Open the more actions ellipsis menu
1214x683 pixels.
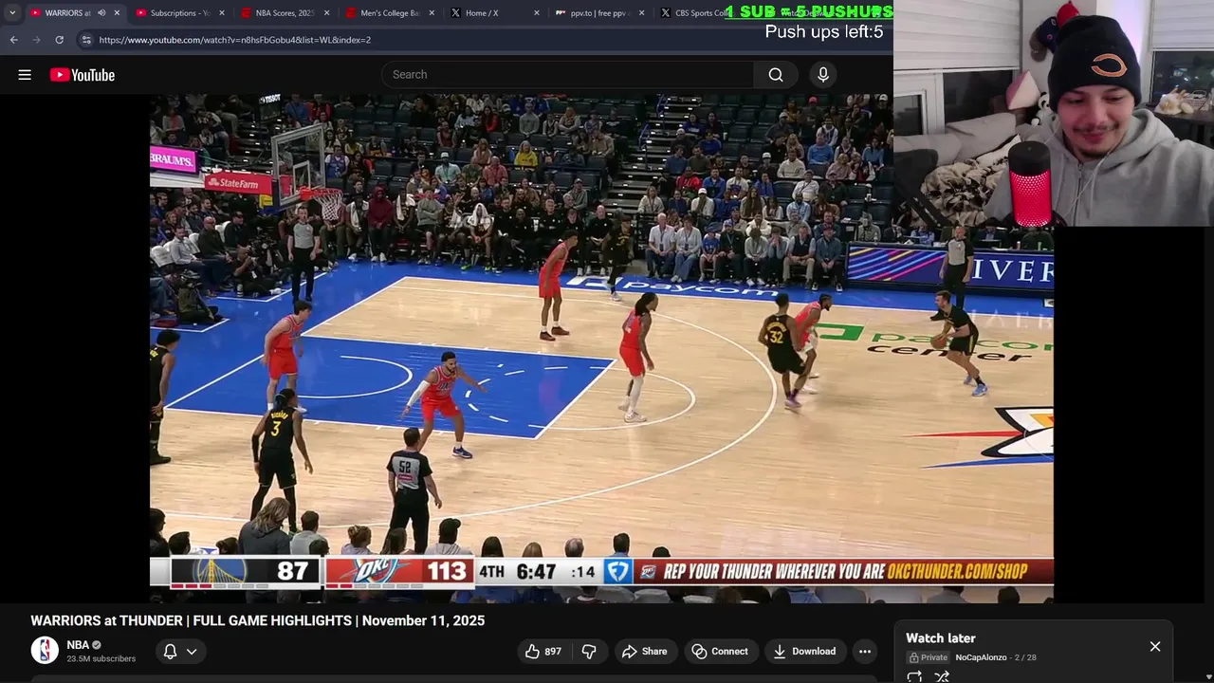point(864,651)
